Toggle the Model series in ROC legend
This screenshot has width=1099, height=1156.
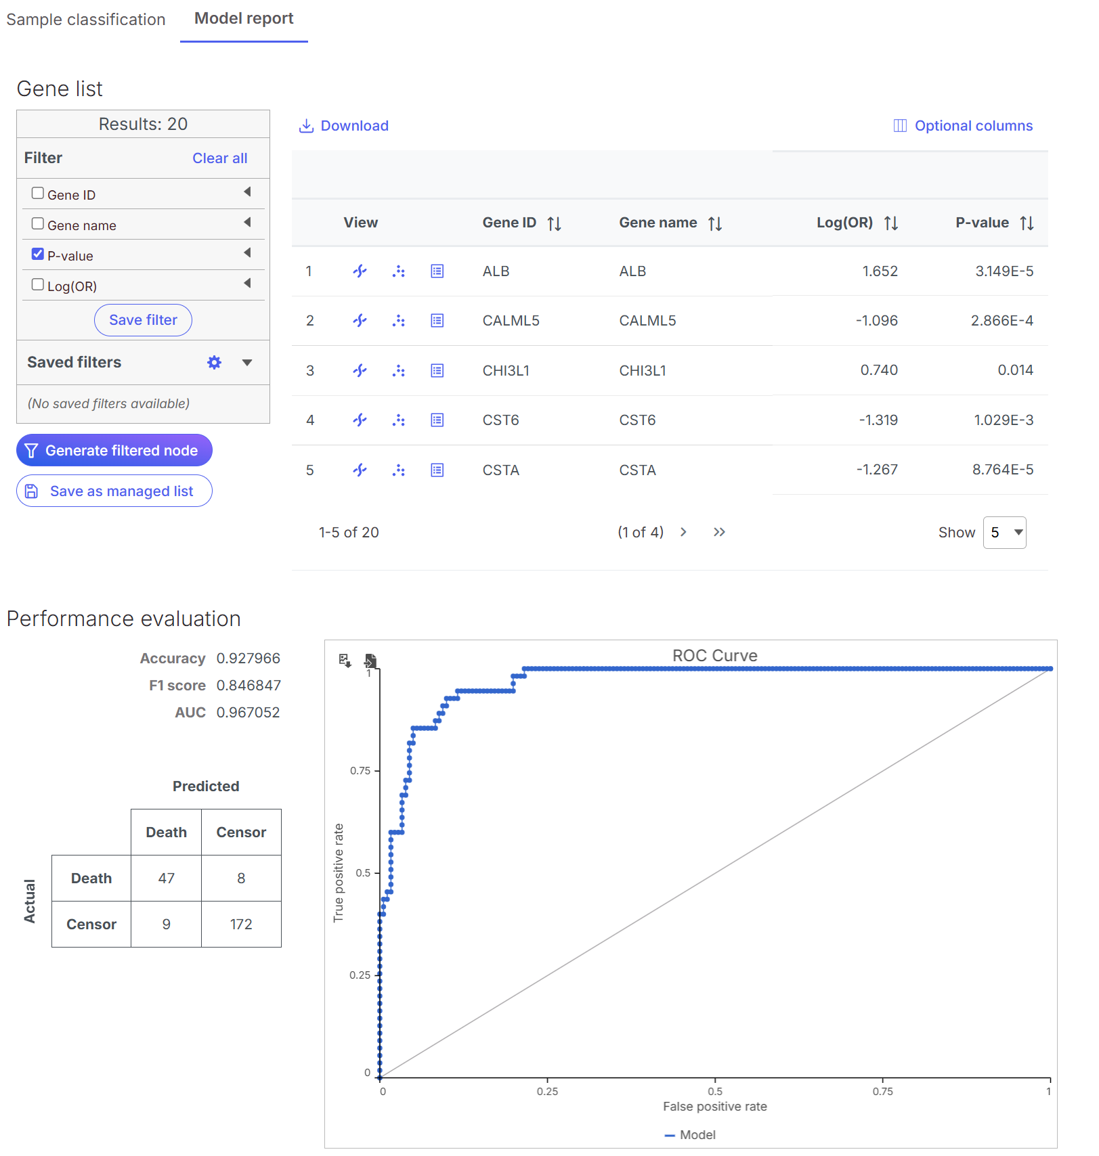[691, 1135]
